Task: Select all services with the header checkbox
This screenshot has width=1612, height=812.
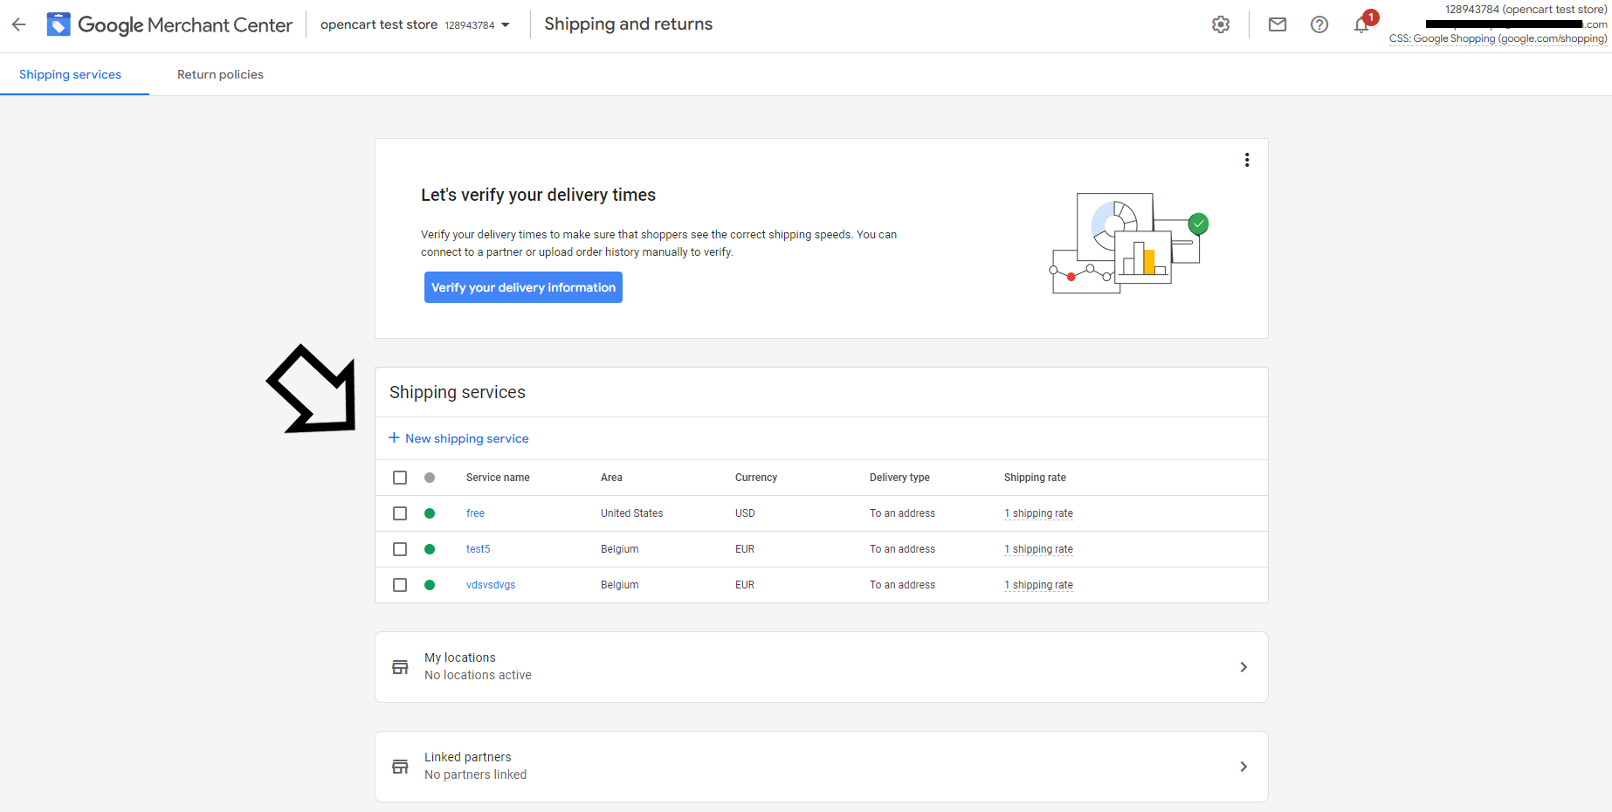Action: click(400, 478)
